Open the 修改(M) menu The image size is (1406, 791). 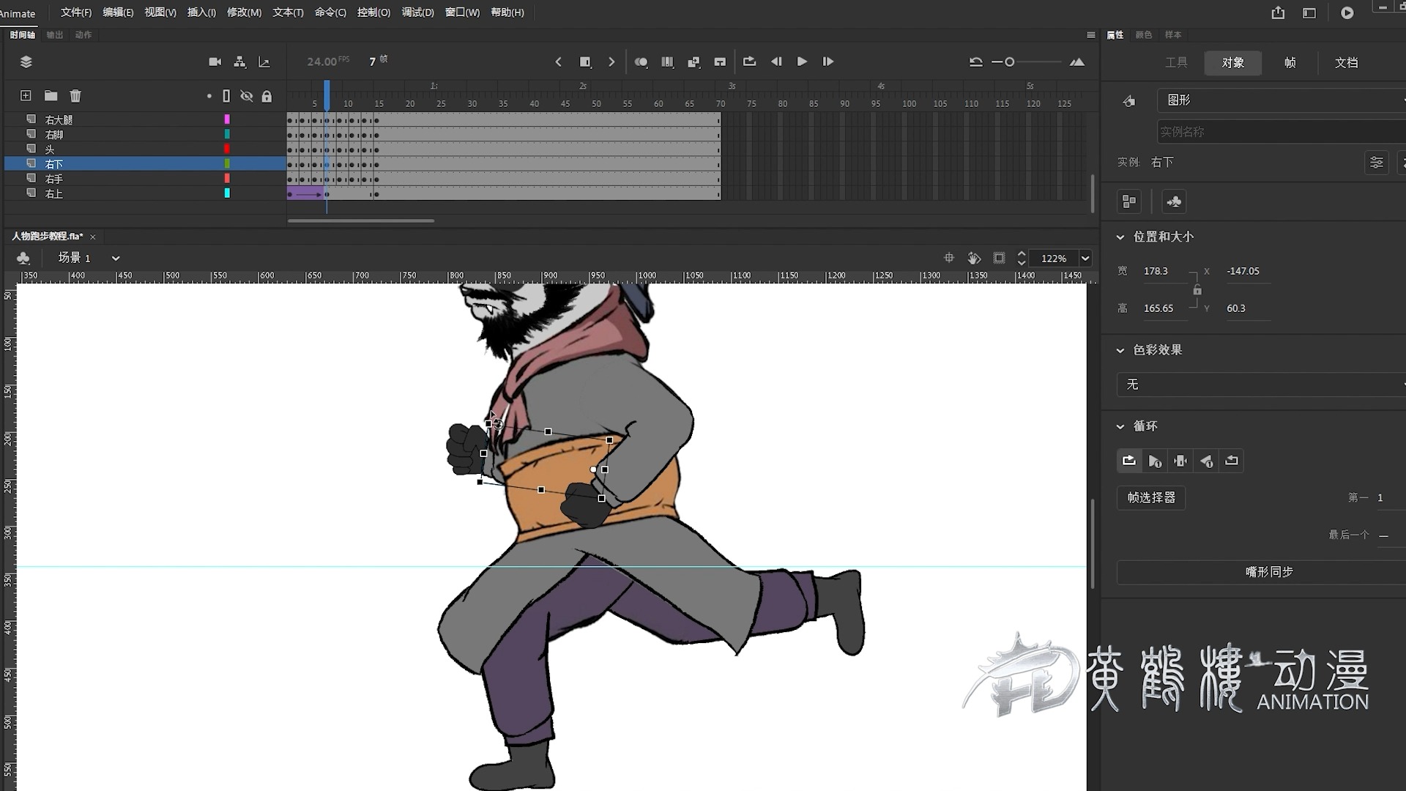coord(244,12)
